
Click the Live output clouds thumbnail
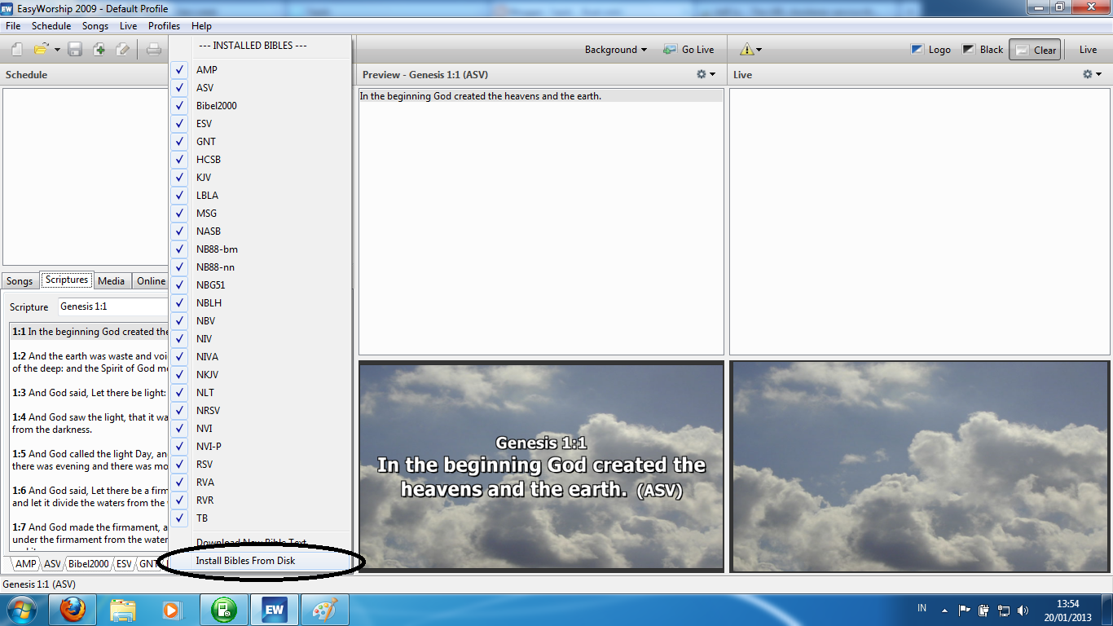point(920,466)
